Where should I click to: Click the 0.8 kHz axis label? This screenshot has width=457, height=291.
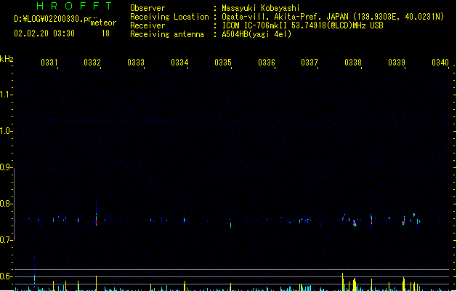[6, 204]
